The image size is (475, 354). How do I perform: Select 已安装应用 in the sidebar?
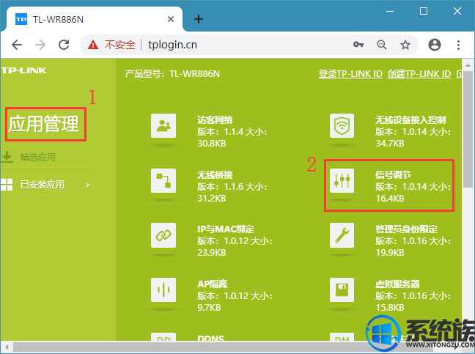pyautogui.click(x=42, y=185)
